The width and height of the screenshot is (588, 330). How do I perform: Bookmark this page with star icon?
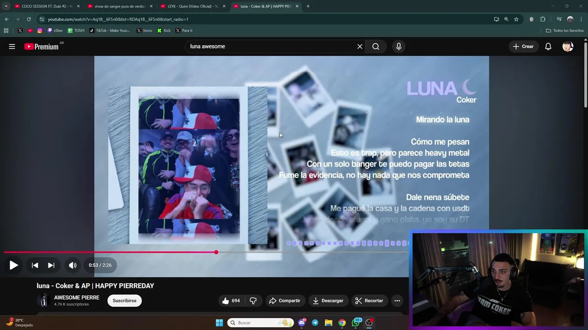516,19
